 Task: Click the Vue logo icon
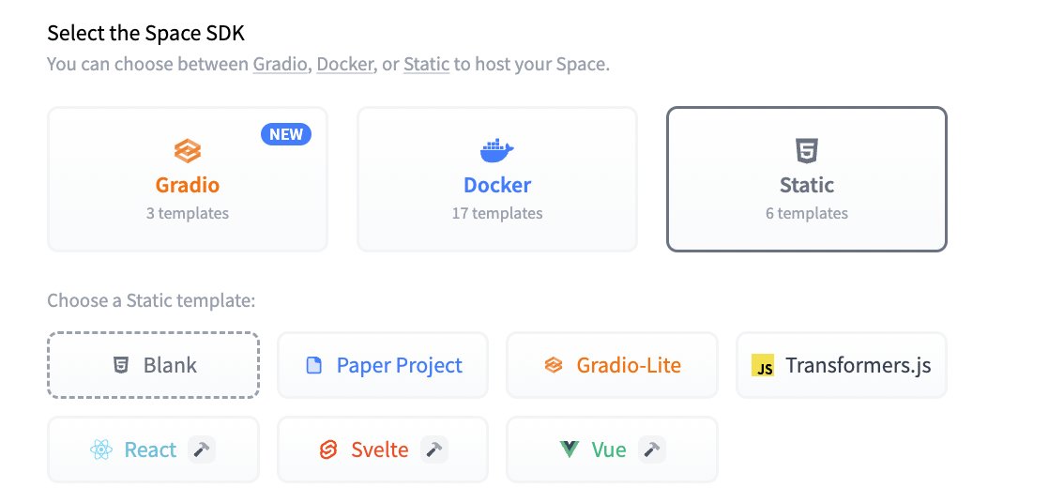(x=570, y=450)
